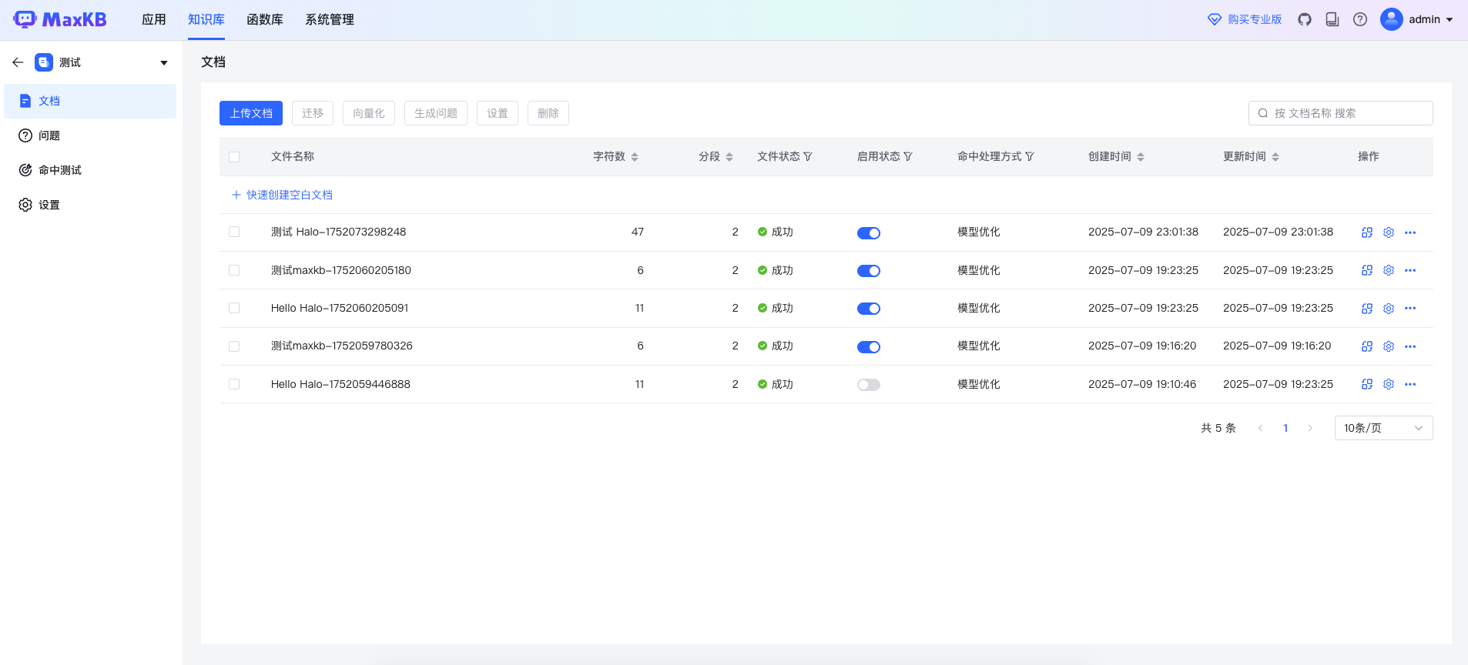Focus the 按 文档名称 搜索 search field
This screenshot has height=665, width=1468.
[x=1341, y=113]
